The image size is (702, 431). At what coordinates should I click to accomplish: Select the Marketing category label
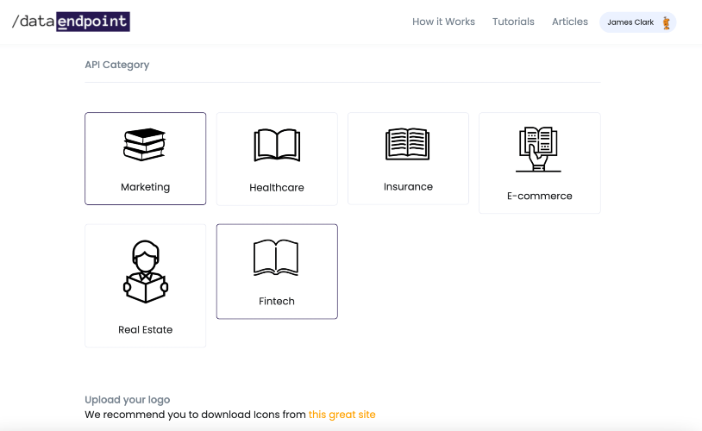[145, 187]
